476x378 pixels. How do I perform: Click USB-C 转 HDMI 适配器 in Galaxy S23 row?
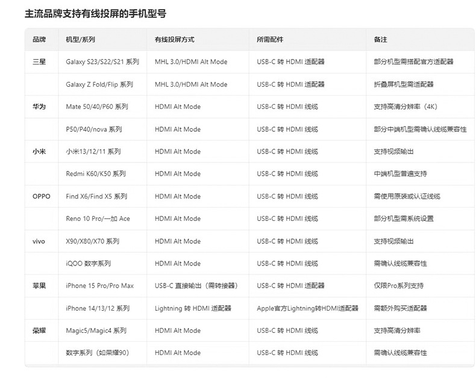click(290, 62)
